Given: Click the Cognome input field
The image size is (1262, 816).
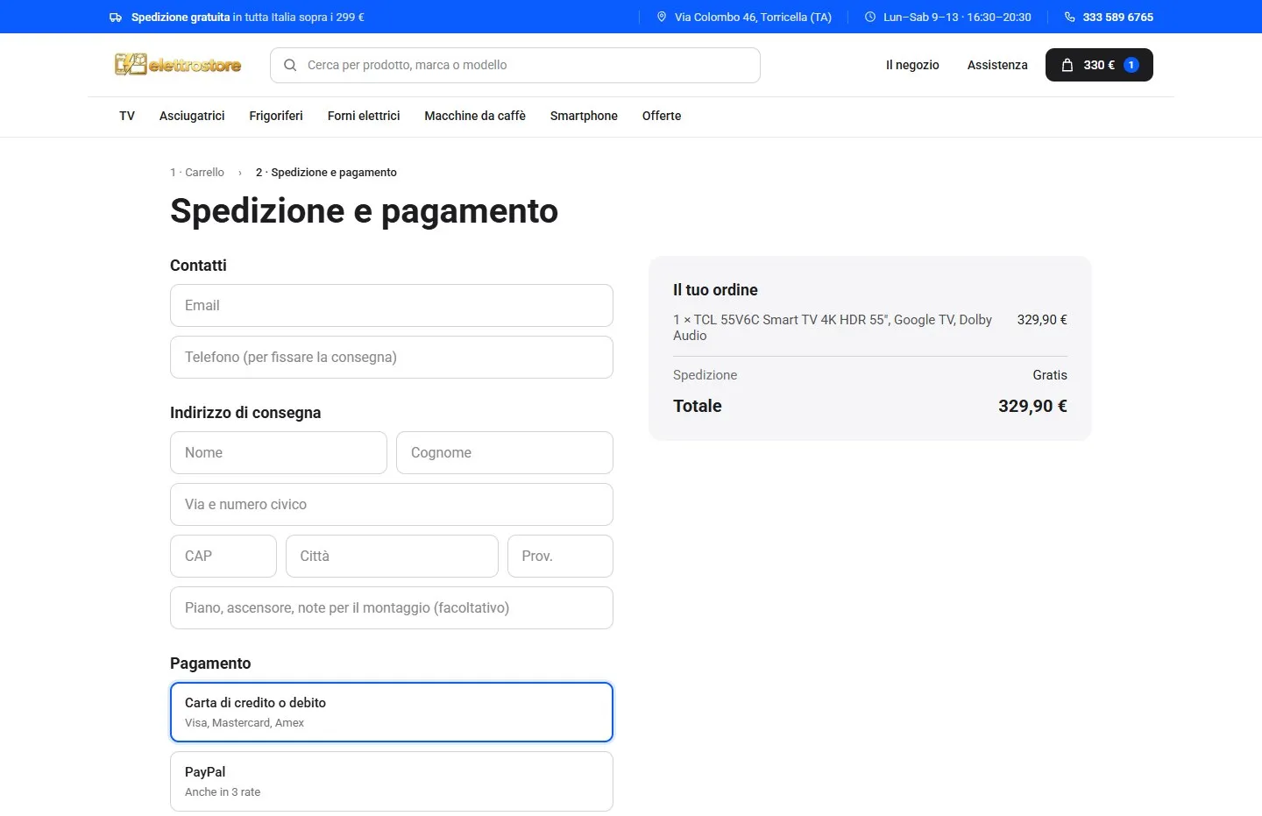Looking at the screenshot, I should pyautogui.click(x=505, y=452).
